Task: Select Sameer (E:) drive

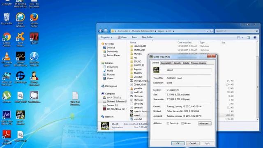Action: (111, 105)
